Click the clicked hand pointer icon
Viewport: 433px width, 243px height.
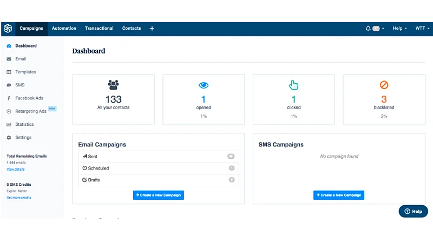point(293,85)
